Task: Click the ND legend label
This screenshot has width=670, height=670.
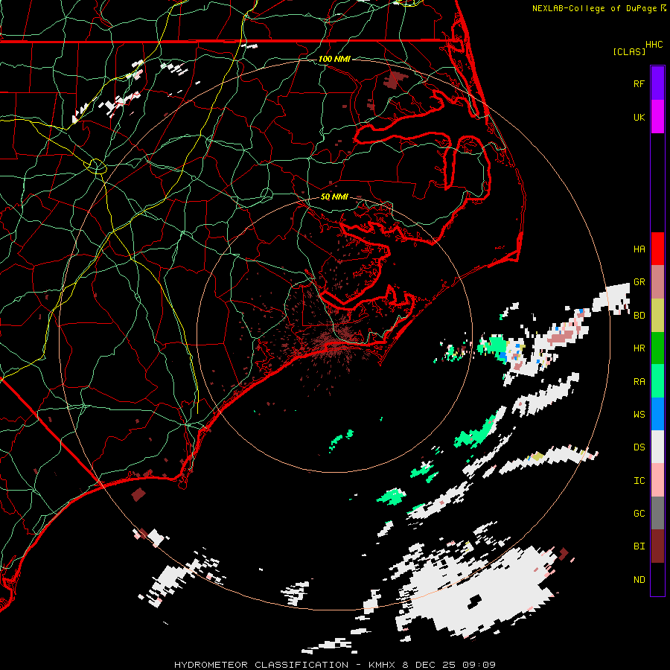Action: (639, 580)
